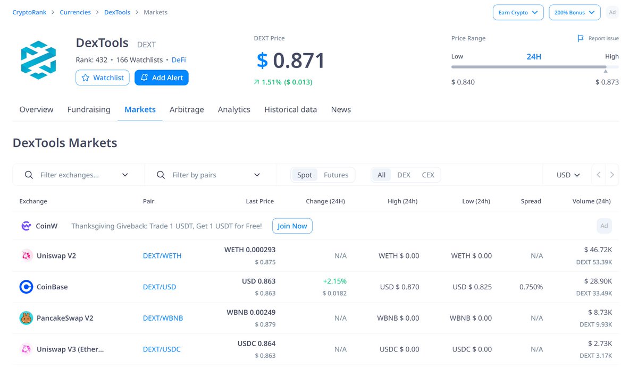Click the previous columns arrow

pos(599,175)
